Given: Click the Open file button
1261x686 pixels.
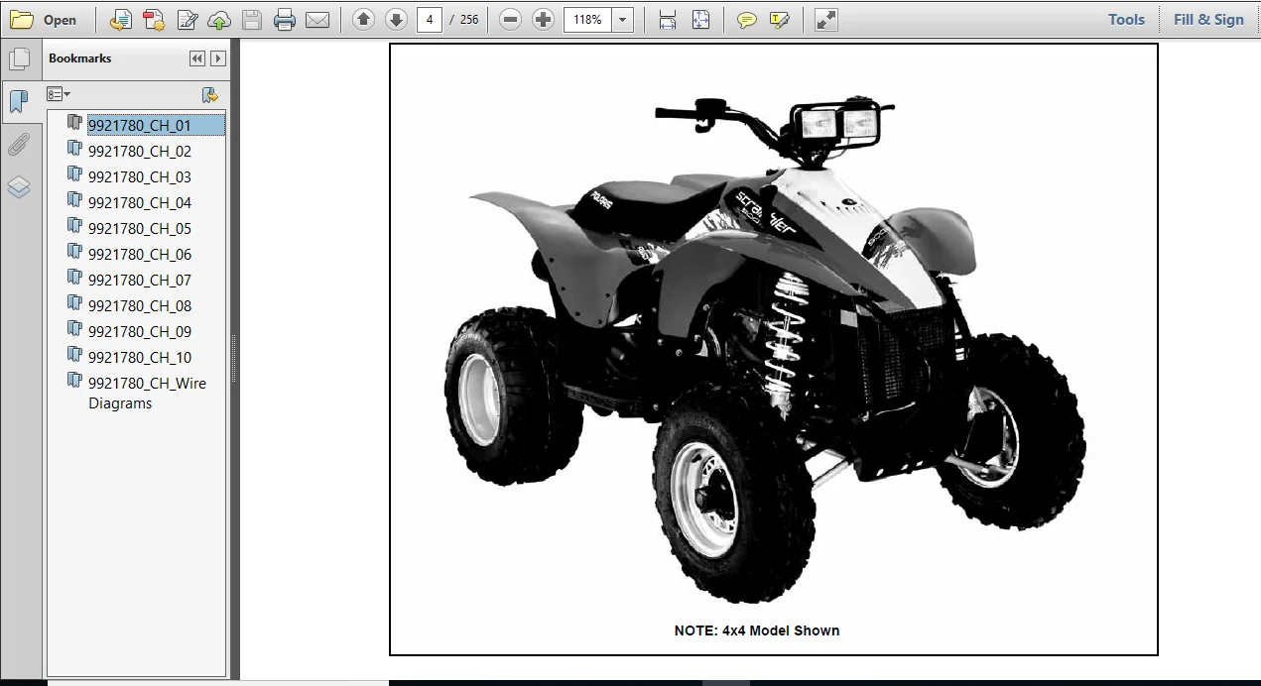Looking at the screenshot, I should (44, 19).
